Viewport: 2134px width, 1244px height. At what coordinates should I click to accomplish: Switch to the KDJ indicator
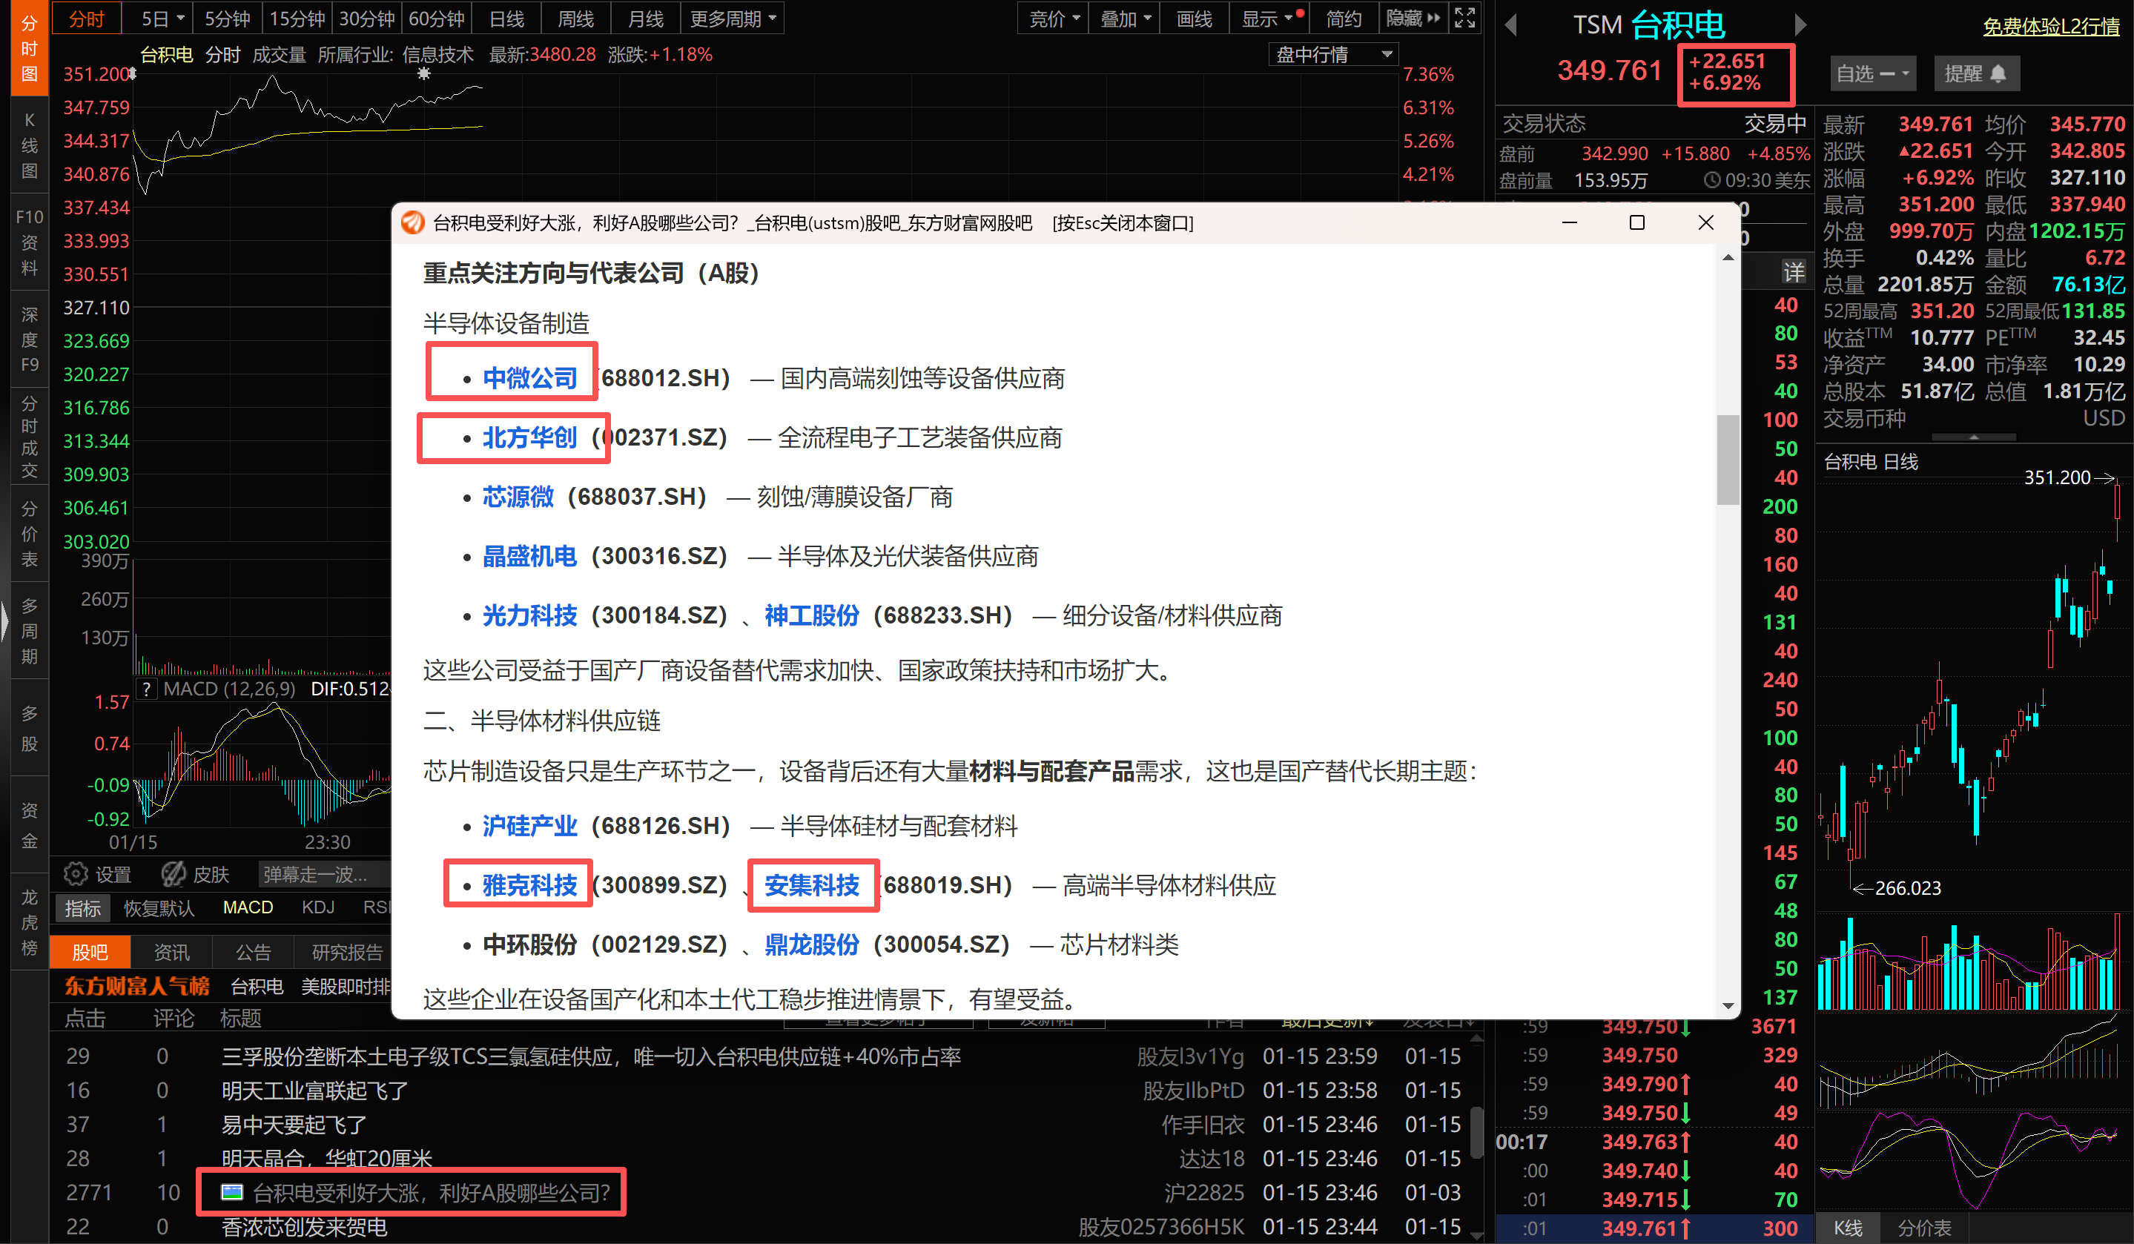click(x=317, y=908)
